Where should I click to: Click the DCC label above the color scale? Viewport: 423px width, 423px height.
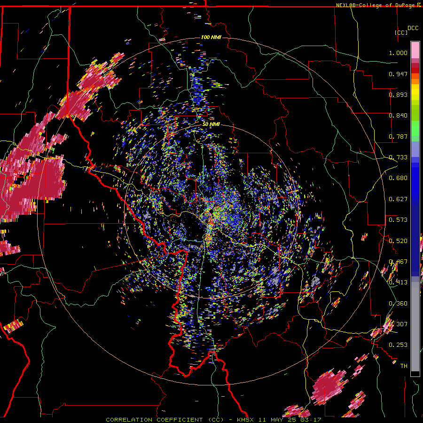click(x=413, y=28)
